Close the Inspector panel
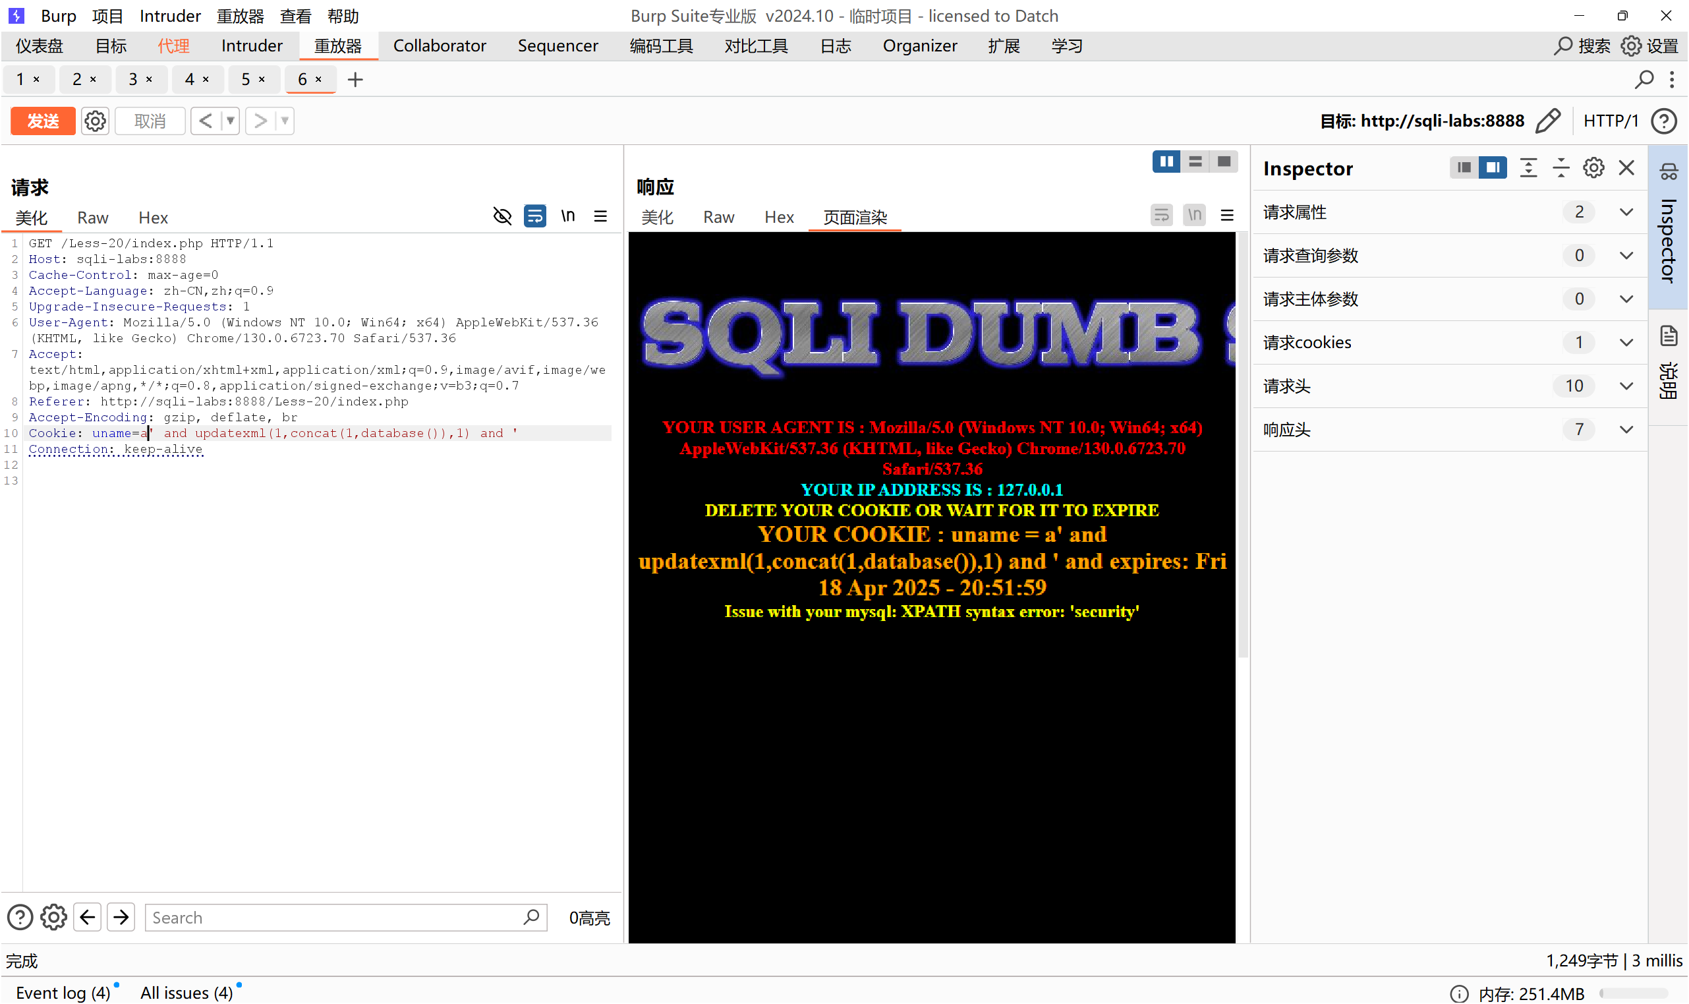Screen dimensions: 1689x1004 click(1626, 168)
